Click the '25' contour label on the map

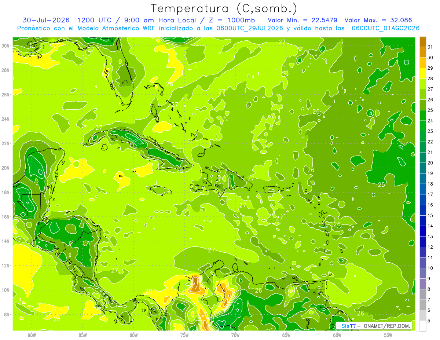[381, 184]
